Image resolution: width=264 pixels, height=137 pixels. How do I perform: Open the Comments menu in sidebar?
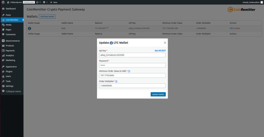coord(11,34)
